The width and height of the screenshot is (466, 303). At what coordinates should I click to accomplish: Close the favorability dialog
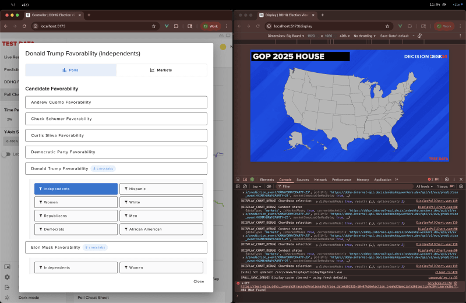[199, 281]
